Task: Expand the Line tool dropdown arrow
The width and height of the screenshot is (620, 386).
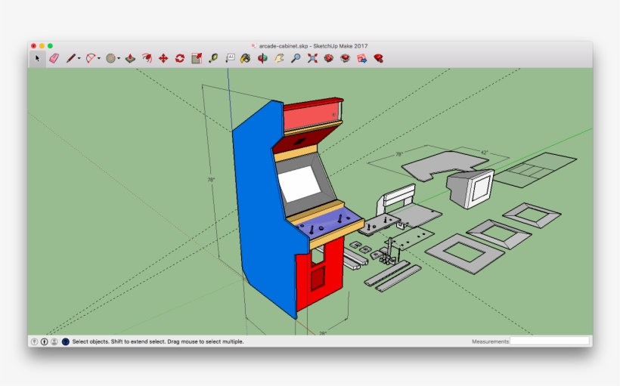Action: tap(79, 59)
